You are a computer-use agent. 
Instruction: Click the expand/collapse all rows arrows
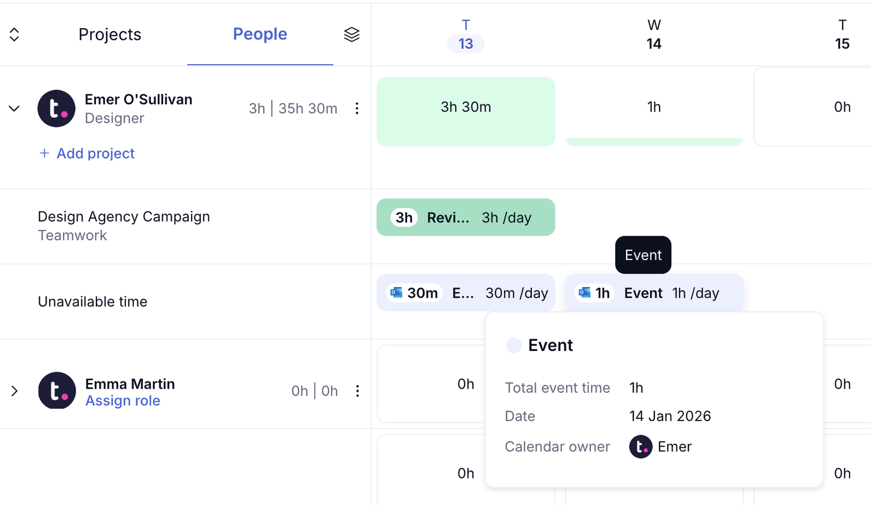pos(15,34)
